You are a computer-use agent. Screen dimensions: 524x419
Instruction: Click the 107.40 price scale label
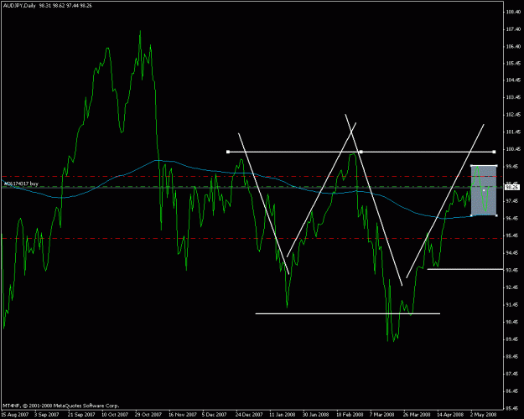click(x=513, y=29)
